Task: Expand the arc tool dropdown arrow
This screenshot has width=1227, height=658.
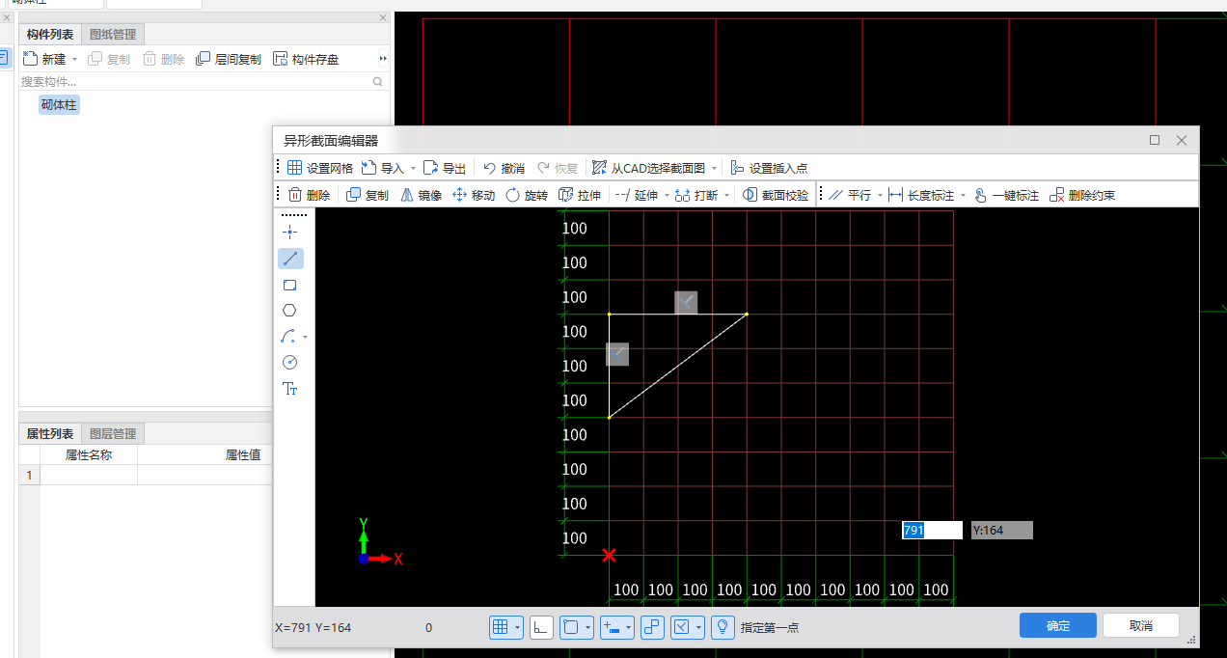Action: tap(306, 337)
